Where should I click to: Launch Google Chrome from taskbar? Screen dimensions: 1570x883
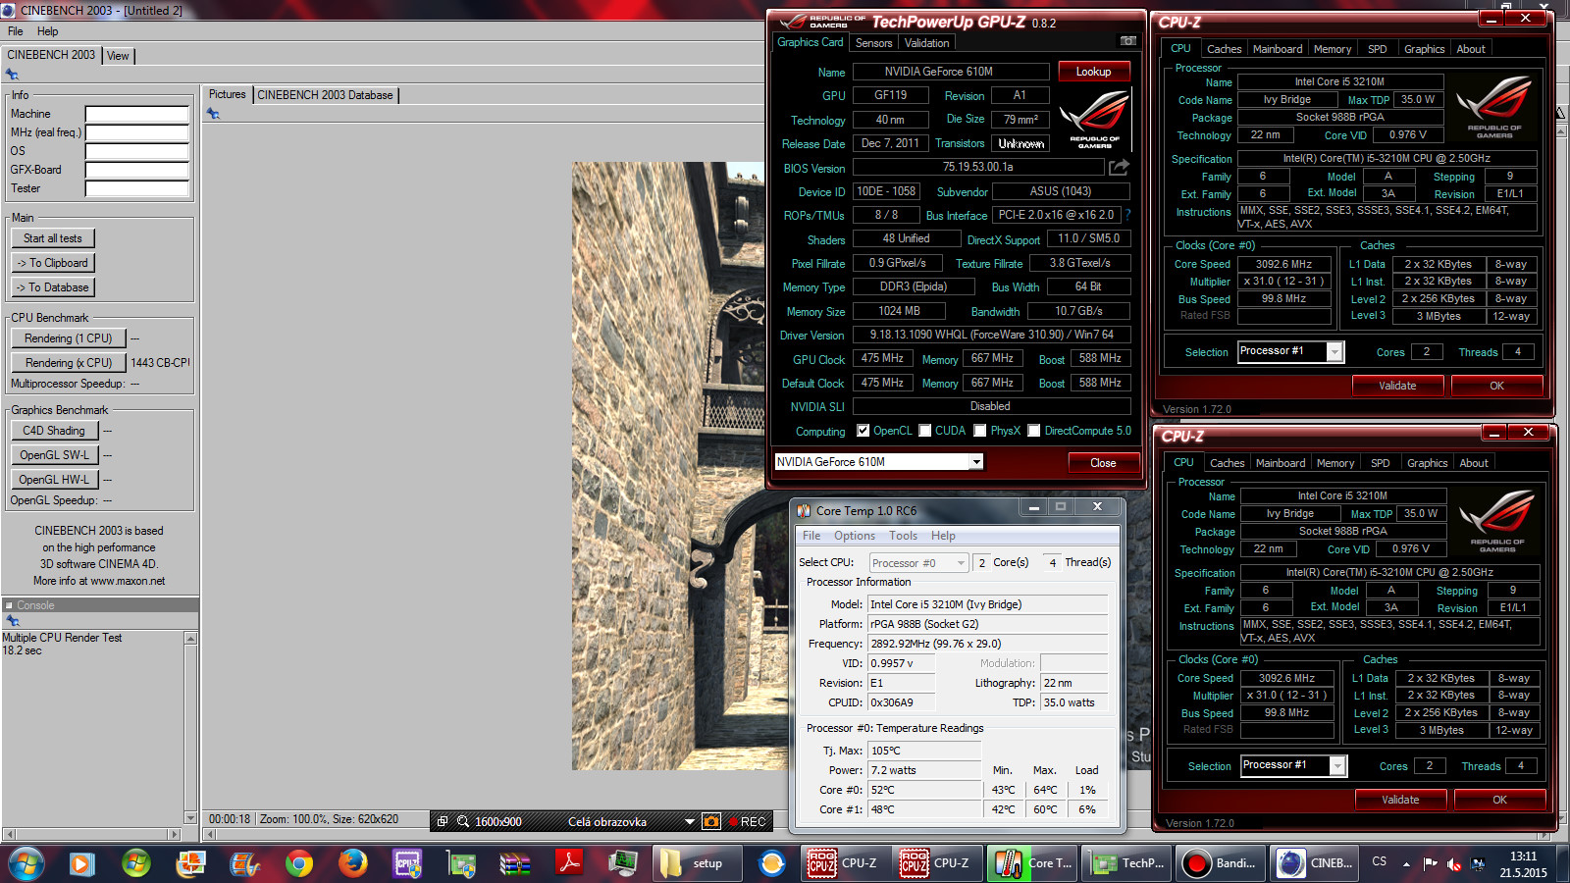click(299, 863)
